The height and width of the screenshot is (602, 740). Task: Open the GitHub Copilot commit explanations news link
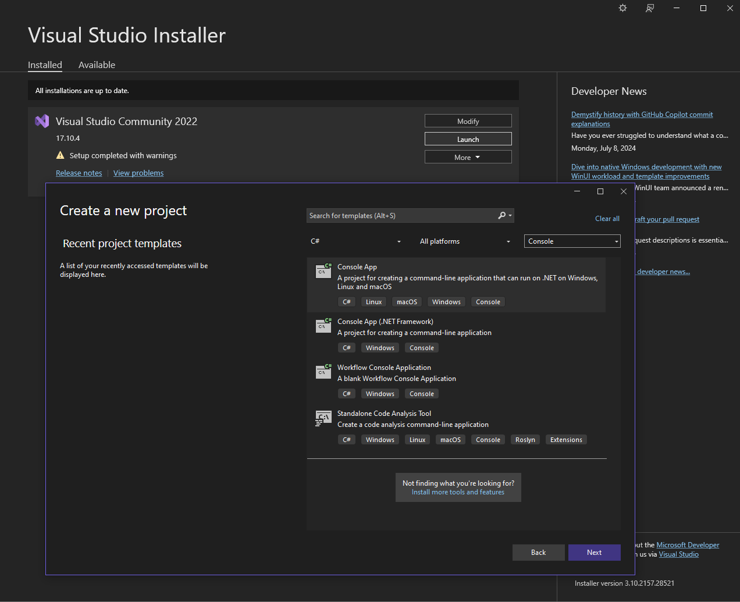tap(642, 119)
